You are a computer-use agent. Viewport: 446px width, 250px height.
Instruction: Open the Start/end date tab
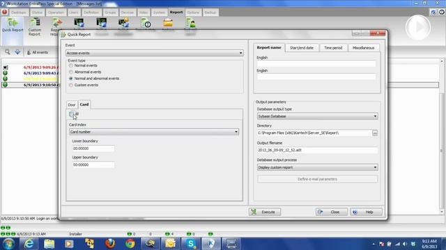[302, 48]
